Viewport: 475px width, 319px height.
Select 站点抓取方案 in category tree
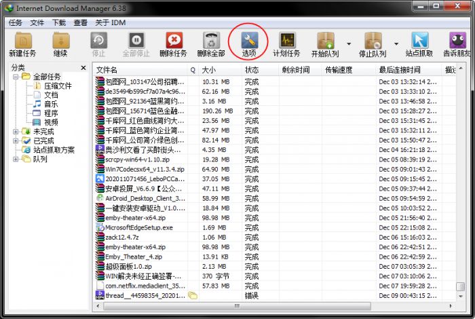pyautogui.click(x=54, y=150)
